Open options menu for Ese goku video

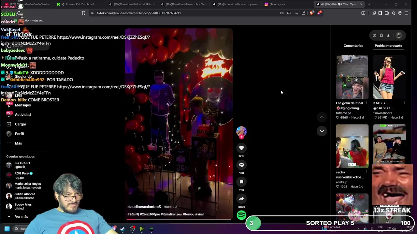(367, 103)
